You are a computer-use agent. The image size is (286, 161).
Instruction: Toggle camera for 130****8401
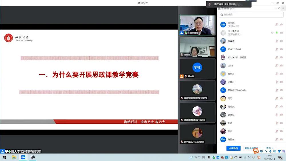[x=281, y=49]
